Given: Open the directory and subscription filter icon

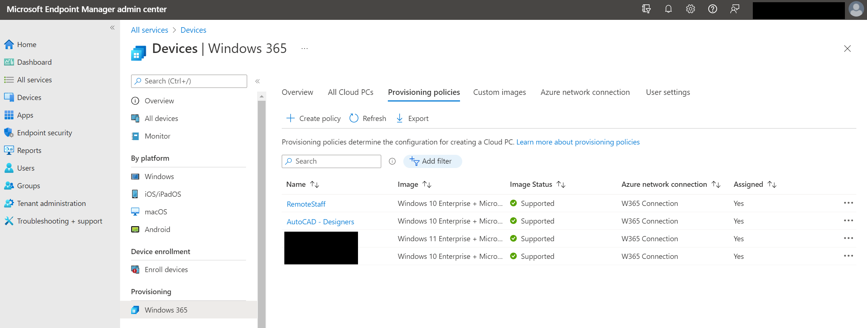Looking at the screenshot, I should 646,9.
